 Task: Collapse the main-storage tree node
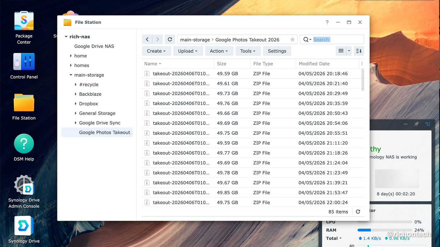(71, 75)
